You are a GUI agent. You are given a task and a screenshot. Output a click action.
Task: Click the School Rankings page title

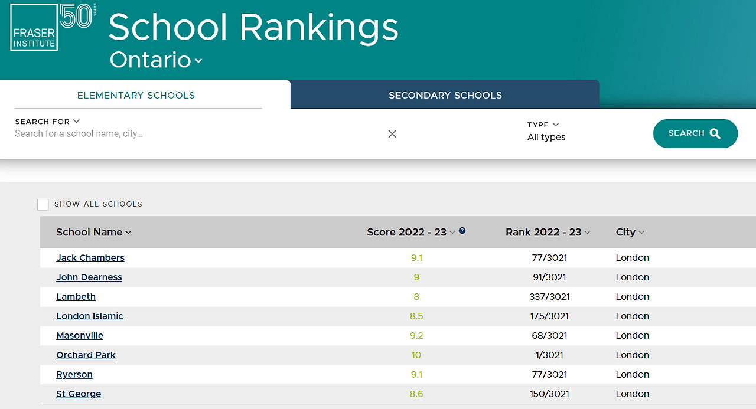253,27
